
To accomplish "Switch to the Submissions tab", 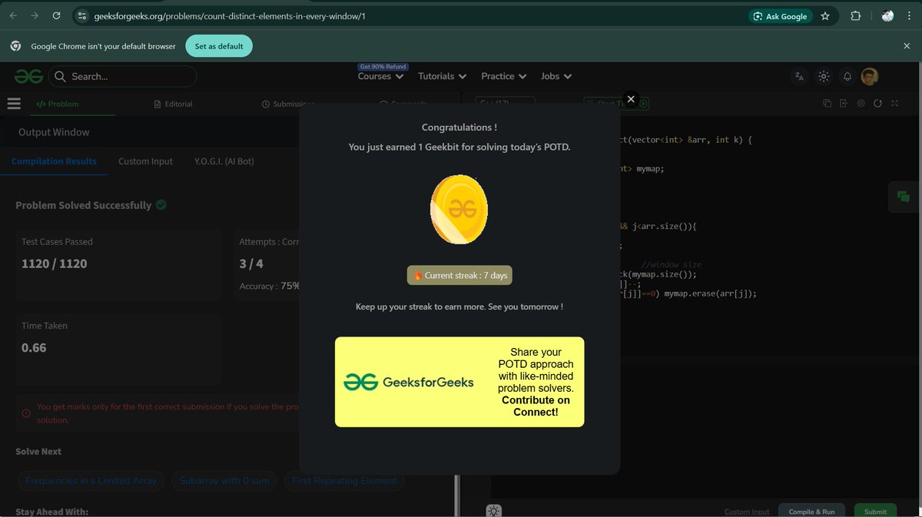I will point(288,104).
